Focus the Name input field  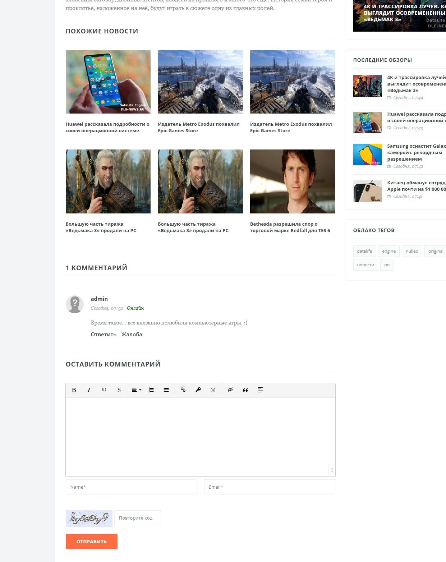[131, 487]
